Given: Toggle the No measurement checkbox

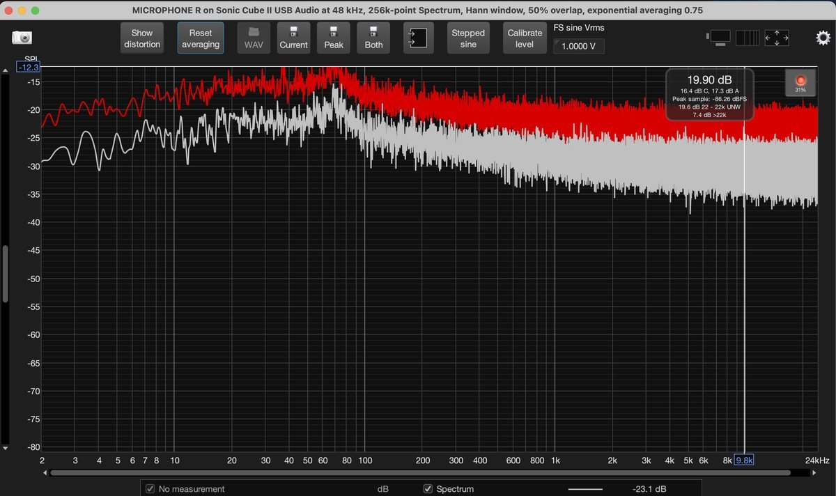Looking at the screenshot, I should (x=150, y=489).
